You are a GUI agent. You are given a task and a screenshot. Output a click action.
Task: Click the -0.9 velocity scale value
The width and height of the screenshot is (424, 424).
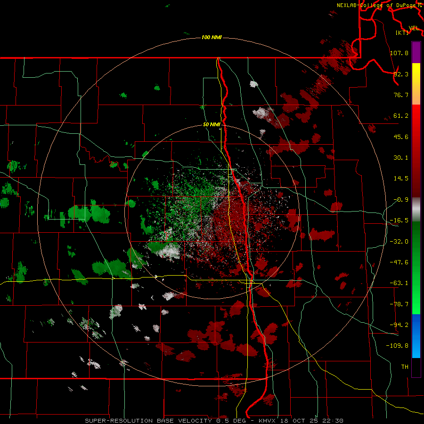(401, 200)
